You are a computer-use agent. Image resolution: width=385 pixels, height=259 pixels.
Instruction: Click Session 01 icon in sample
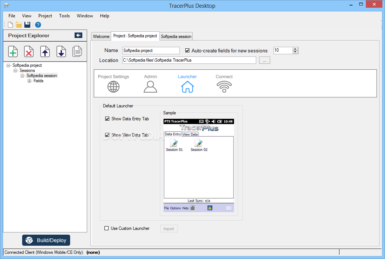pos(174,143)
